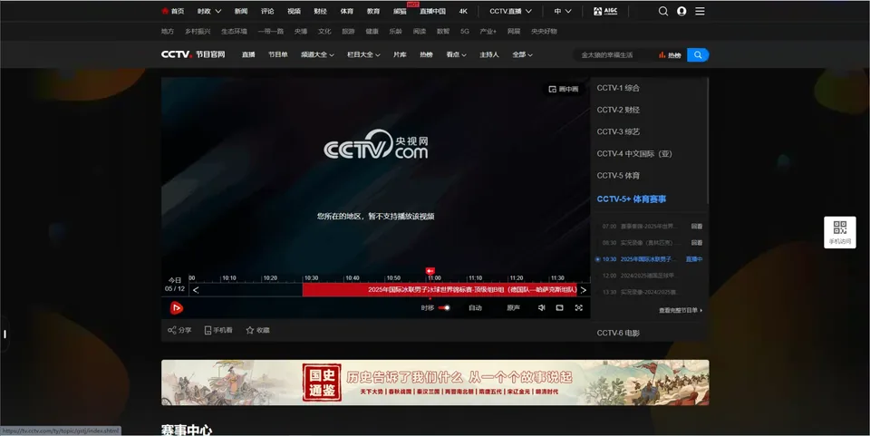The image size is (870, 436).
Task: Click the search input field
Action: [614, 55]
